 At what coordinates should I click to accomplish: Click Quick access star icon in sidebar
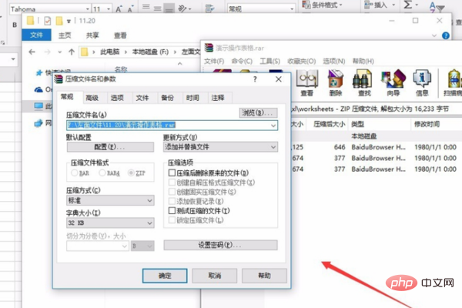(39, 72)
